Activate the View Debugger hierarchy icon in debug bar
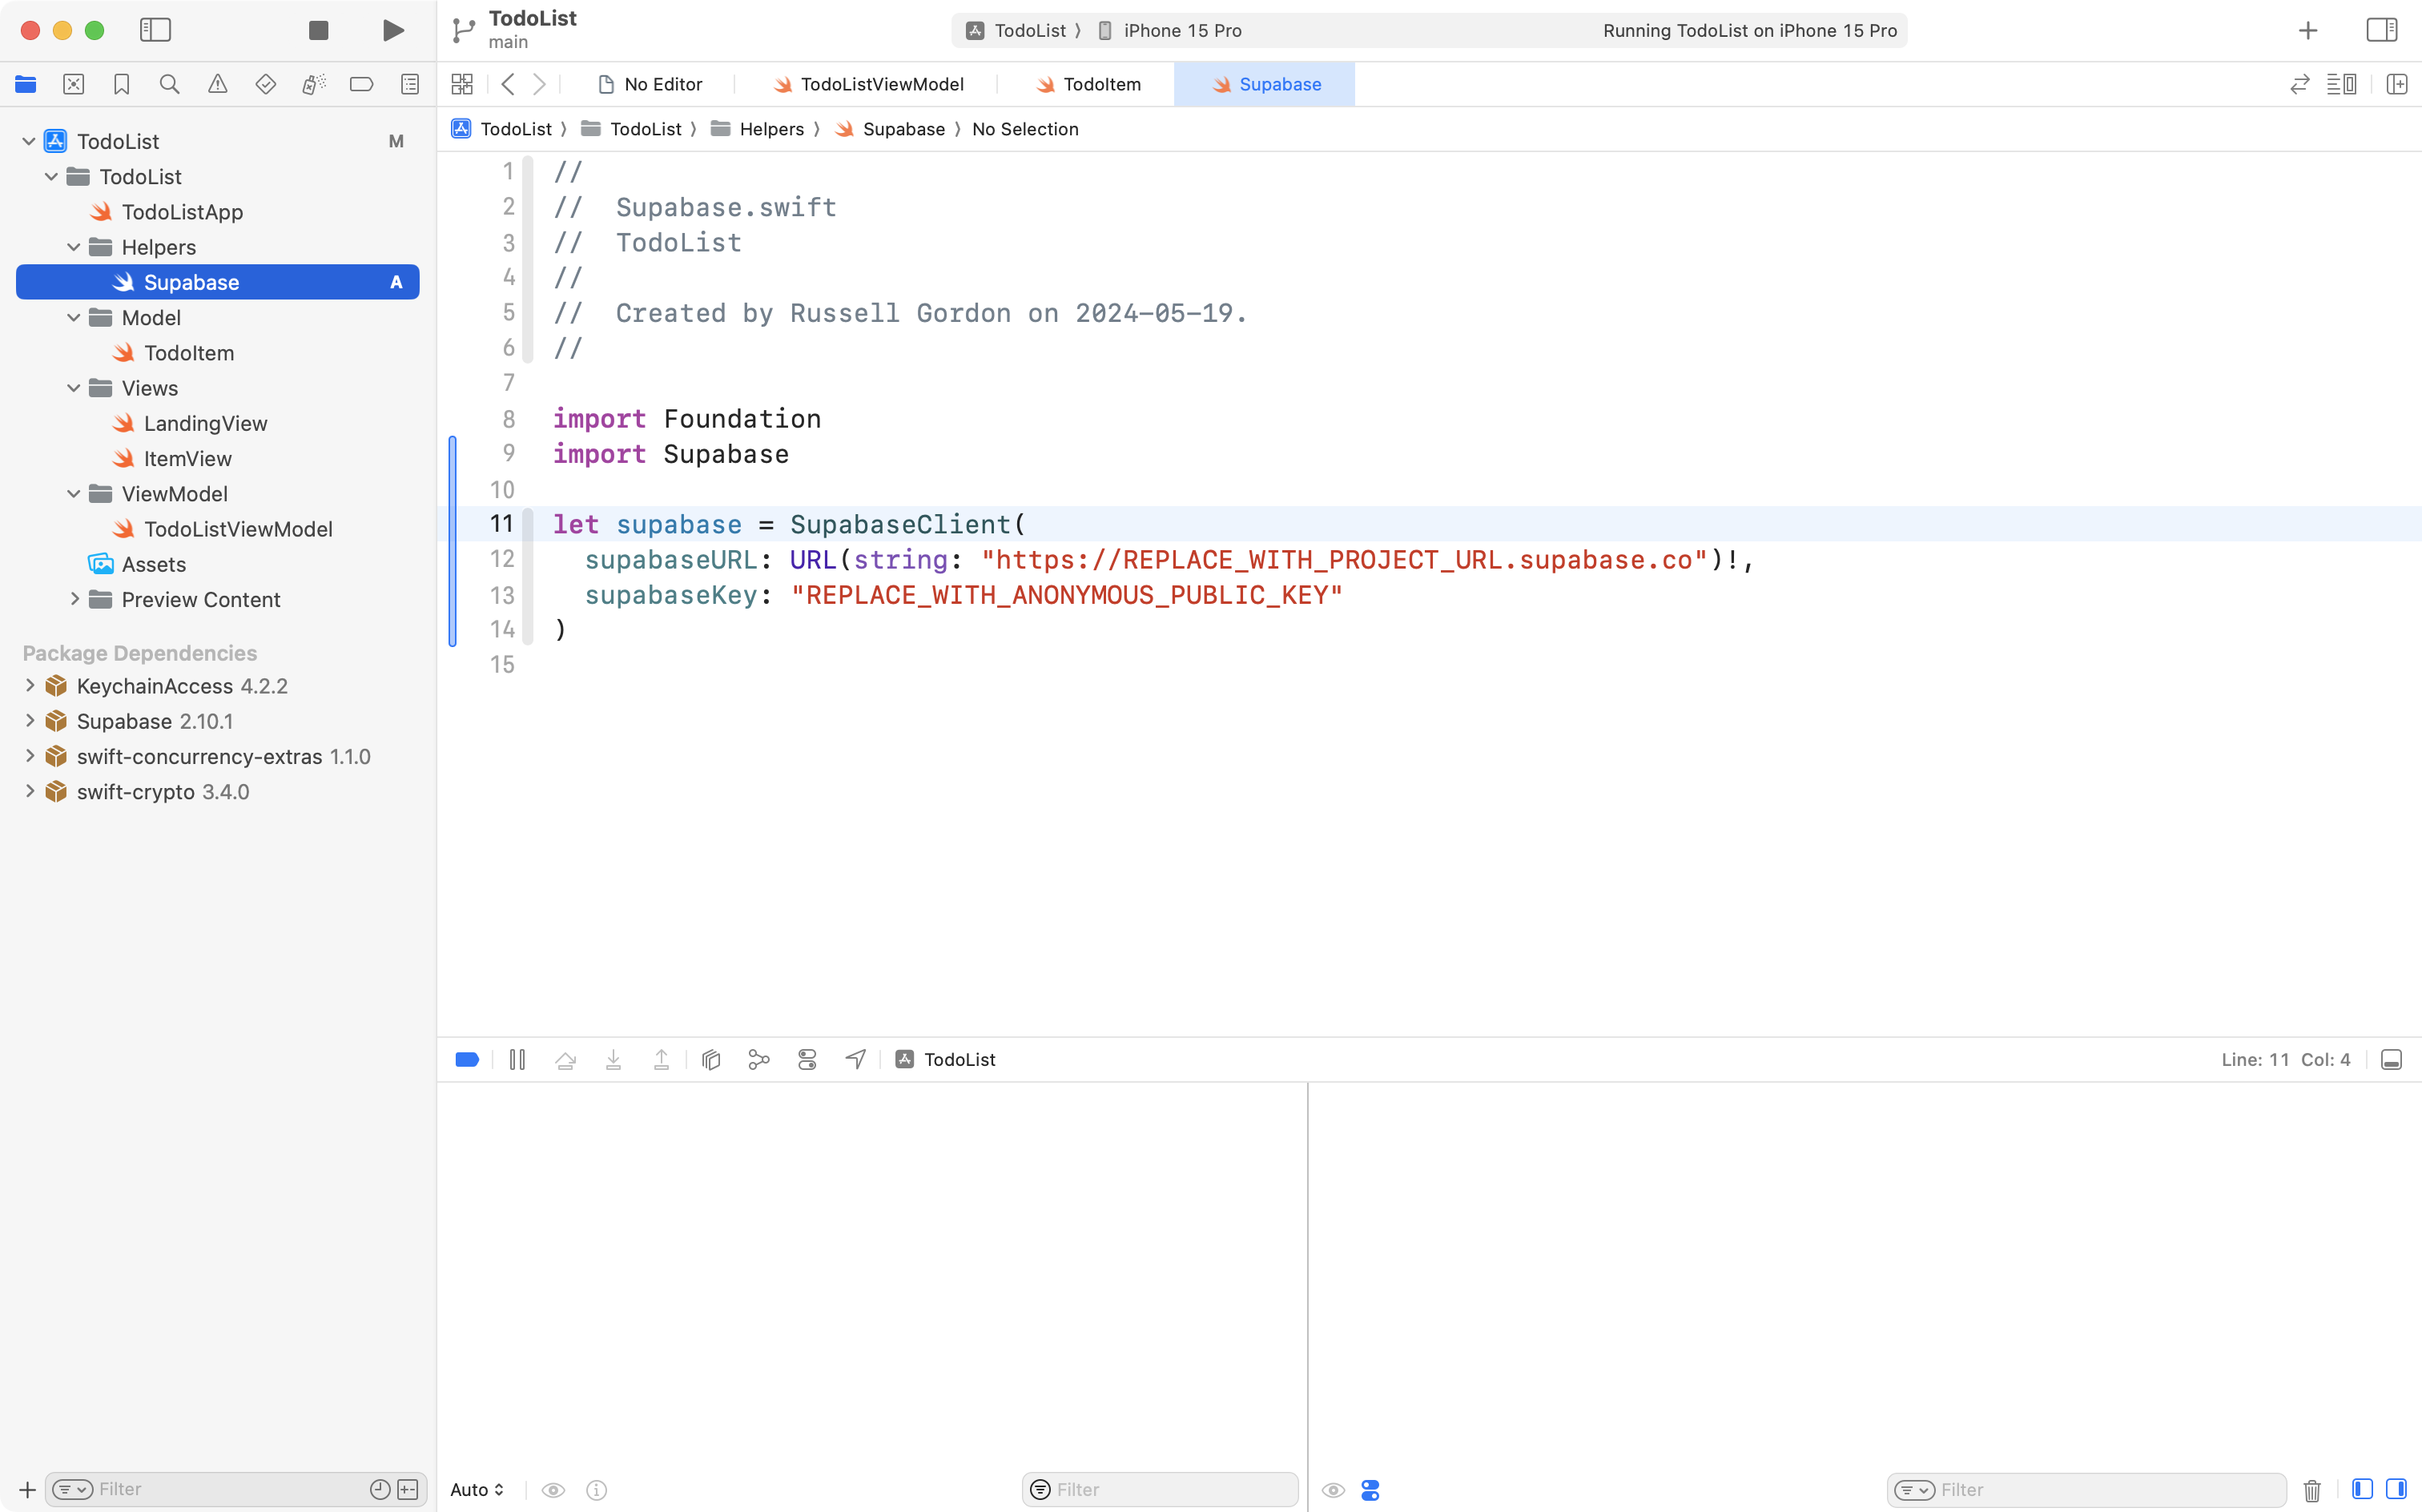The image size is (2422, 1512). click(x=711, y=1059)
